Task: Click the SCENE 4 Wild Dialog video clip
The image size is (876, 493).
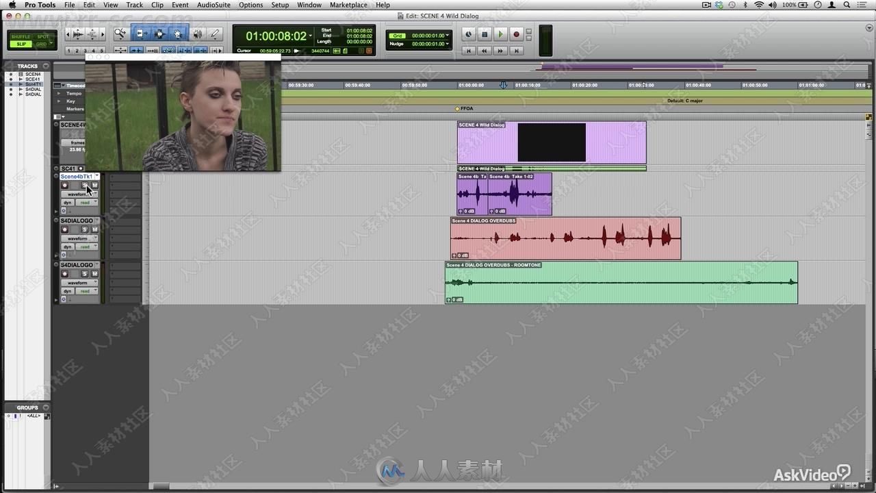Action: click(552, 142)
